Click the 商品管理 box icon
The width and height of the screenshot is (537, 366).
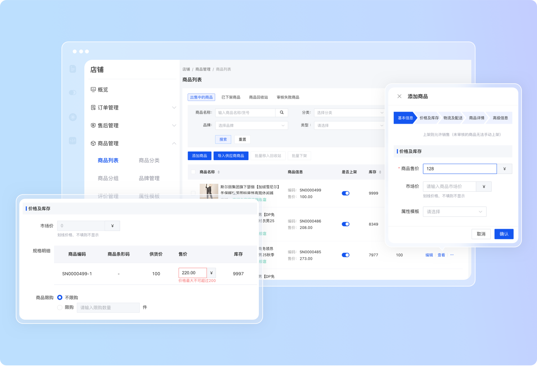tap(93, 143)
